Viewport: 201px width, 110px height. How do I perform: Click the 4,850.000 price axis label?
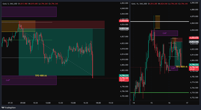[x=194, y=30]
